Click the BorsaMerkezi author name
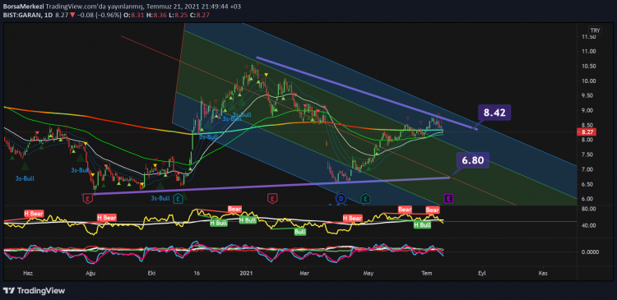Viewport: 617px width, 300px height. tap(23, 7)
